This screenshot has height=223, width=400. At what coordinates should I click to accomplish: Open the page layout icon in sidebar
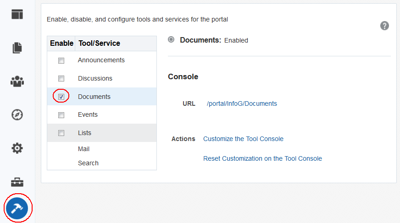click(17, 14)
